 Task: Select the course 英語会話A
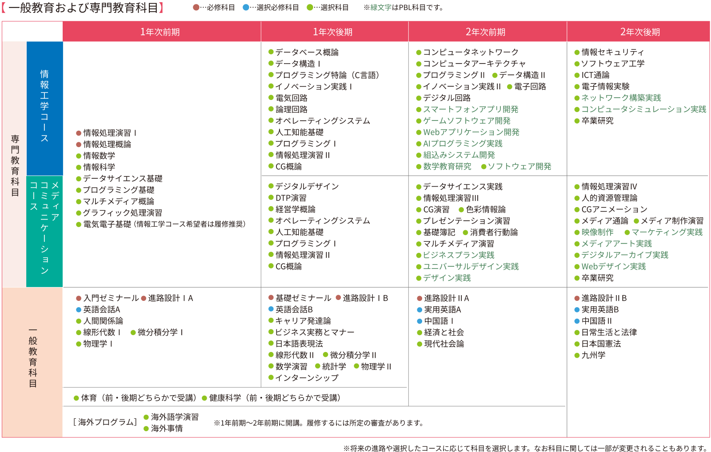(98, 309)
